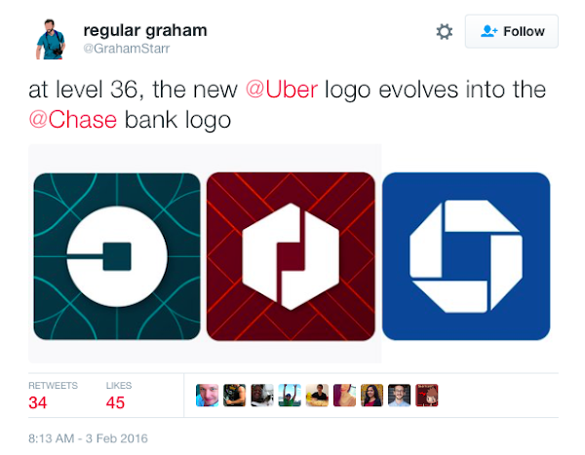The height and width of the screenshot is (455, 585).
Task: Open the second liker avatar in row
Action: [x=234, y=396]
